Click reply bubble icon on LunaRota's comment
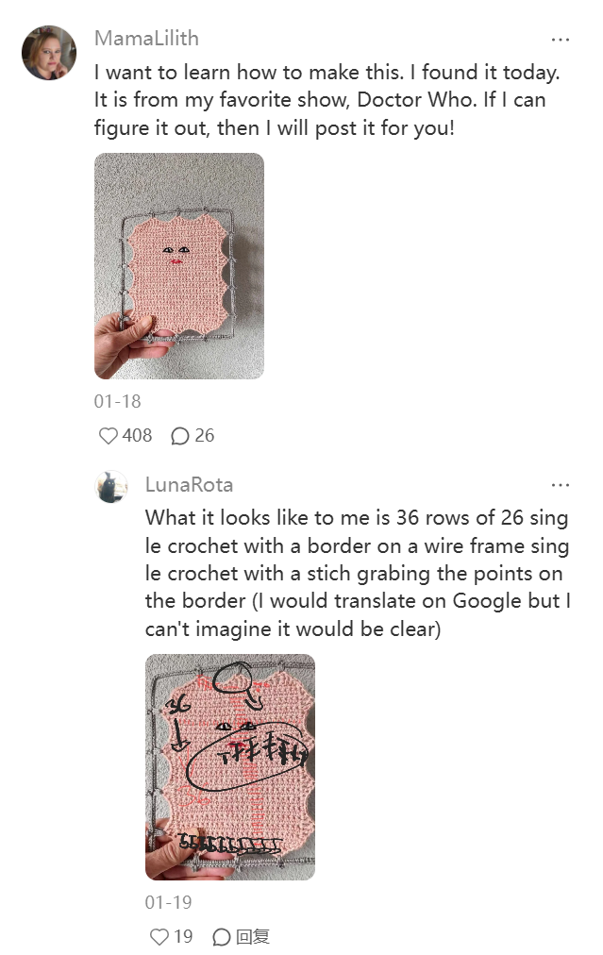The height and width of the screenshot is (955, 603). click(x=221, y=937)
